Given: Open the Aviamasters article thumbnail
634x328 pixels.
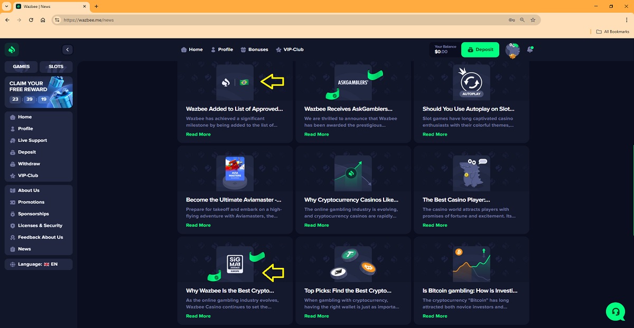Looking at the screenshot, I should (235, 173).
